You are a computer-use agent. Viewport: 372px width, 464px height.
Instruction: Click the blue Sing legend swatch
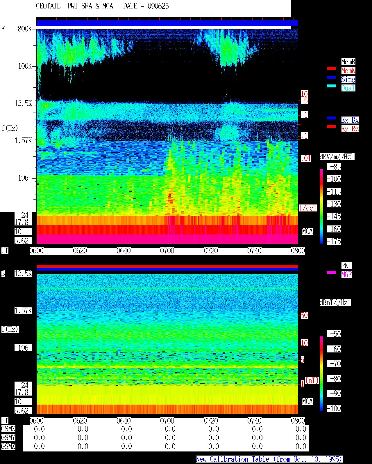point(331,77)
